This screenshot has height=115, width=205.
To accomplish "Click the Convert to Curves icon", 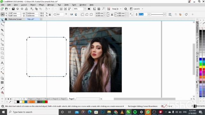I will tap(186, 14).
